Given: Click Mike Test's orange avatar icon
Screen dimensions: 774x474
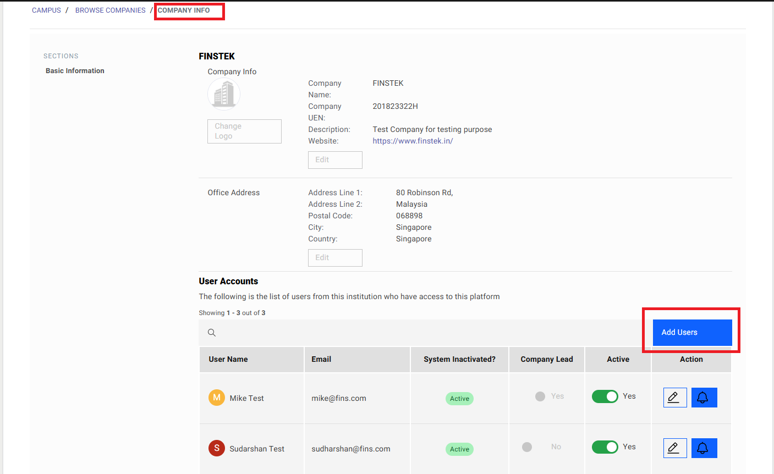Looking at the screenshot, I should 217,398.
